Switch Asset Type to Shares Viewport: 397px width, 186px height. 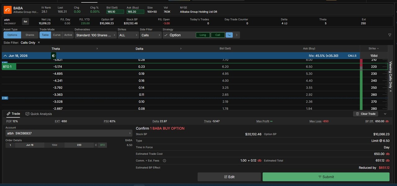[30, 35]
